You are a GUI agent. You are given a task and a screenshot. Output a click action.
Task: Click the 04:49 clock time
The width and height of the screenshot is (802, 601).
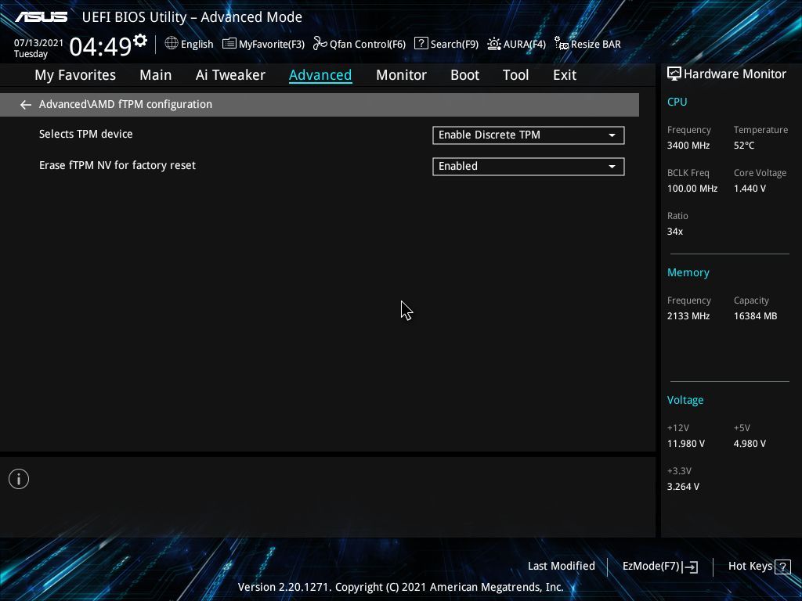point(100,47)
